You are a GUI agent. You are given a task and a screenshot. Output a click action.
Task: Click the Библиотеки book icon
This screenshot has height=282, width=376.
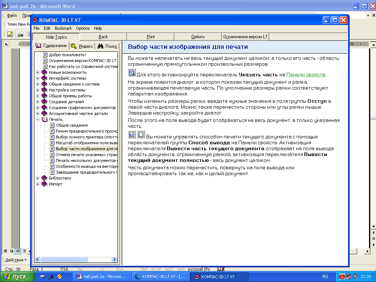tap(44, 178)
